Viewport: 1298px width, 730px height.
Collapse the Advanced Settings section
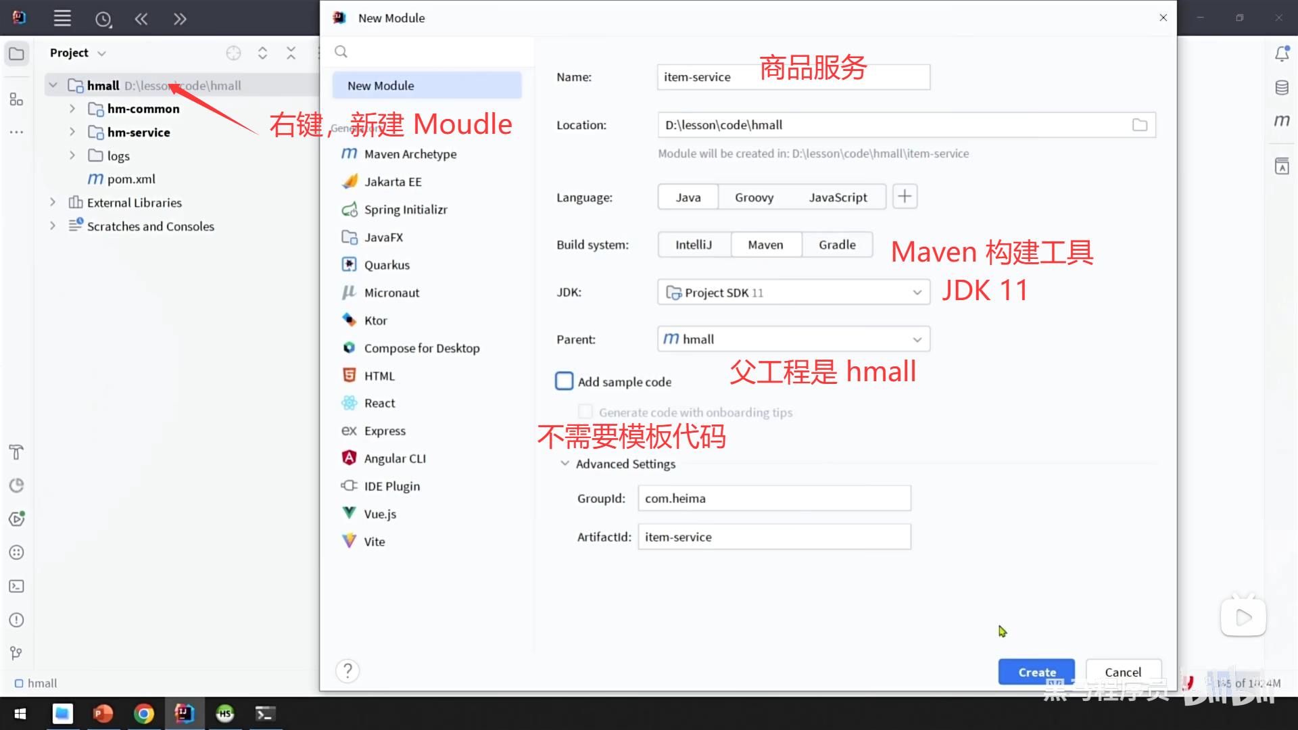[x=565, y=464]
